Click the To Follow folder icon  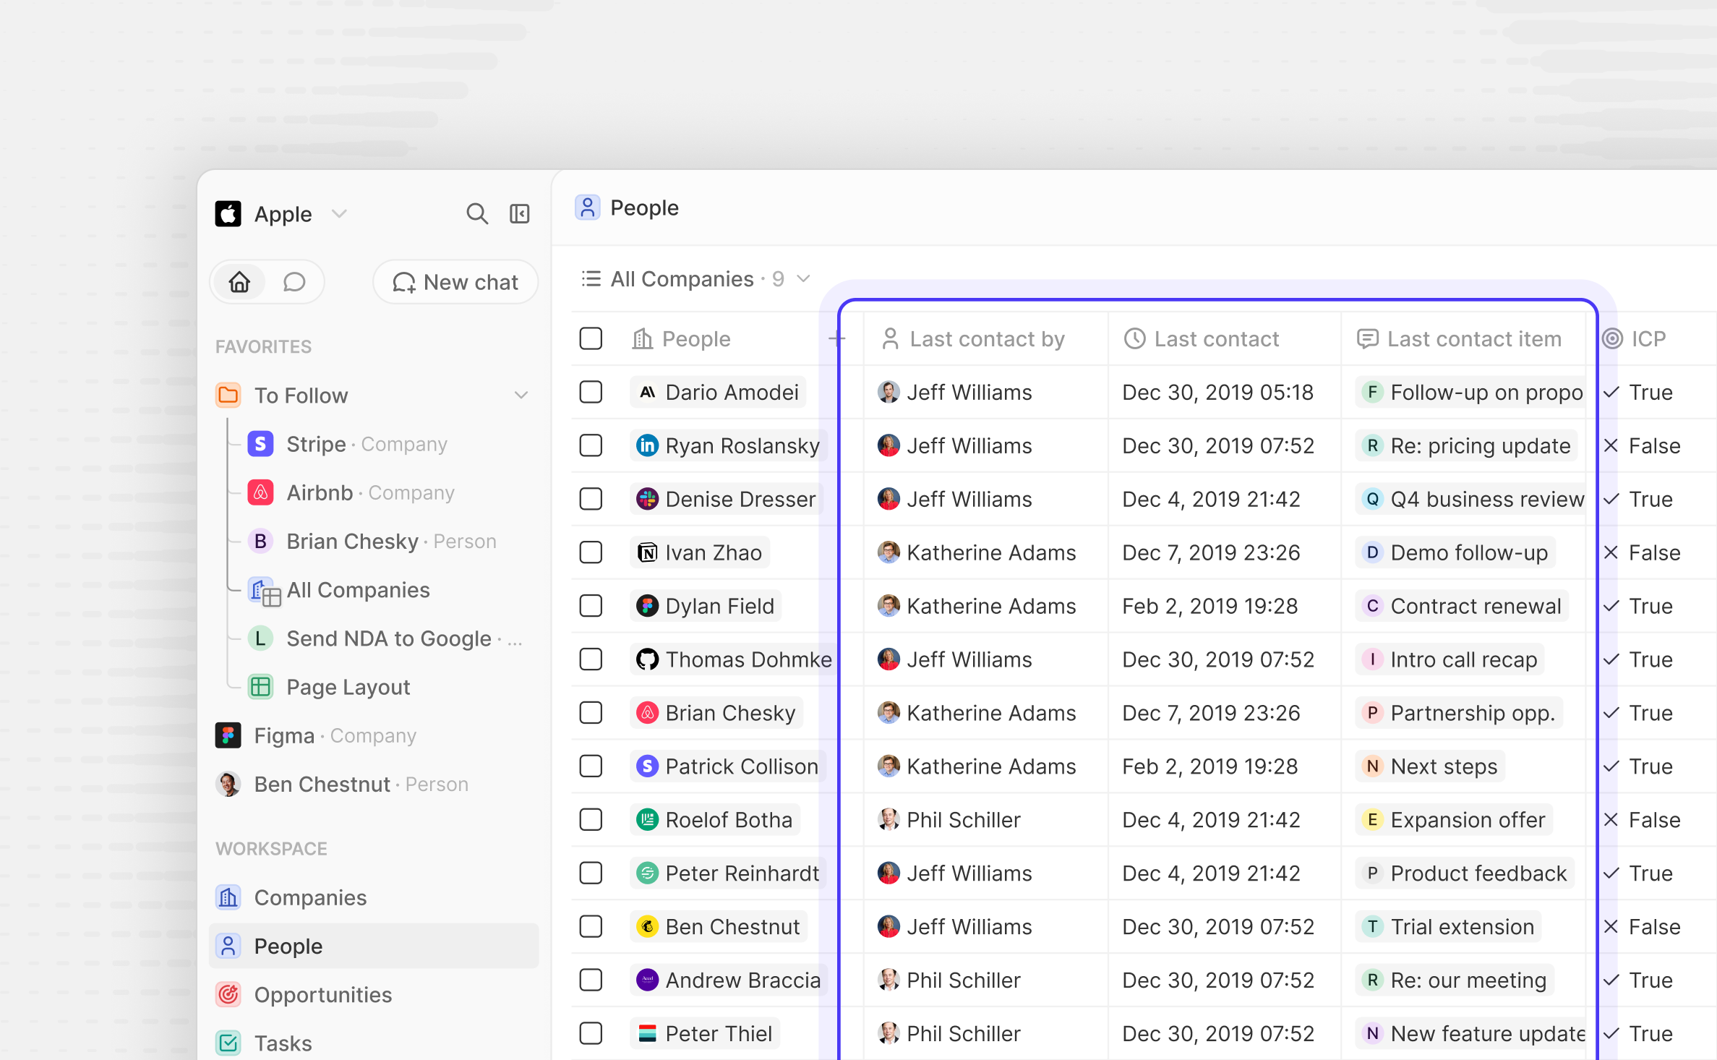(228, 395)
